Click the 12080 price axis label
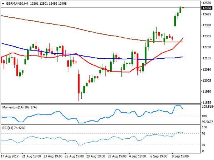This screenshot has width=214, height=160. tap(207, 70)
